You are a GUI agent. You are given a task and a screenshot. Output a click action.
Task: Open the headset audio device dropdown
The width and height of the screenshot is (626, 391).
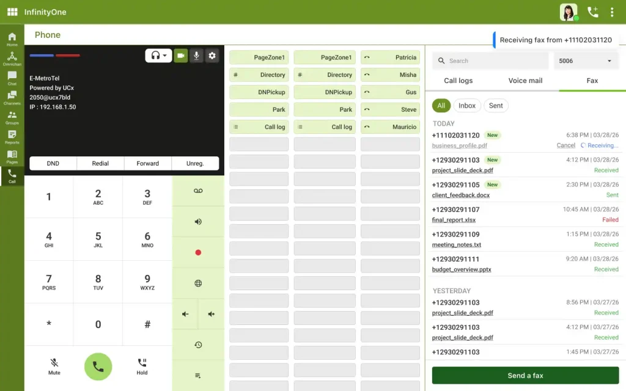[x=158, y=56]
